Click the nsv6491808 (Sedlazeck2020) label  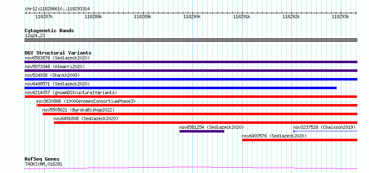tap(86, 118)
